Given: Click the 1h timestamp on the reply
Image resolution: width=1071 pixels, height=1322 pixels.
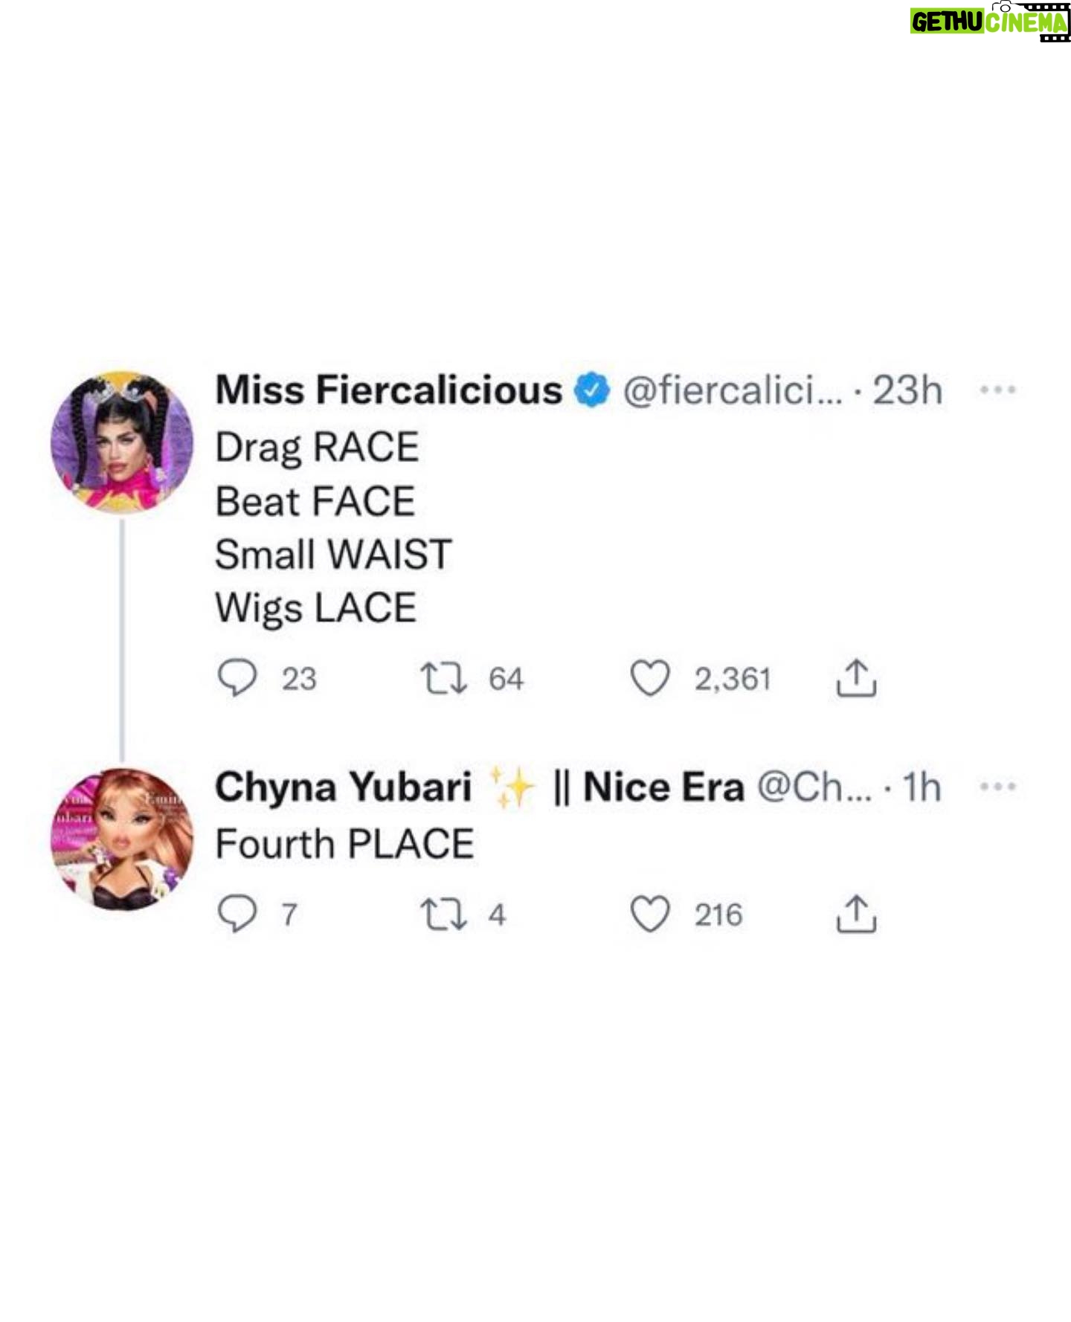Looking at the screenshot, I should (x=922, y=787).
